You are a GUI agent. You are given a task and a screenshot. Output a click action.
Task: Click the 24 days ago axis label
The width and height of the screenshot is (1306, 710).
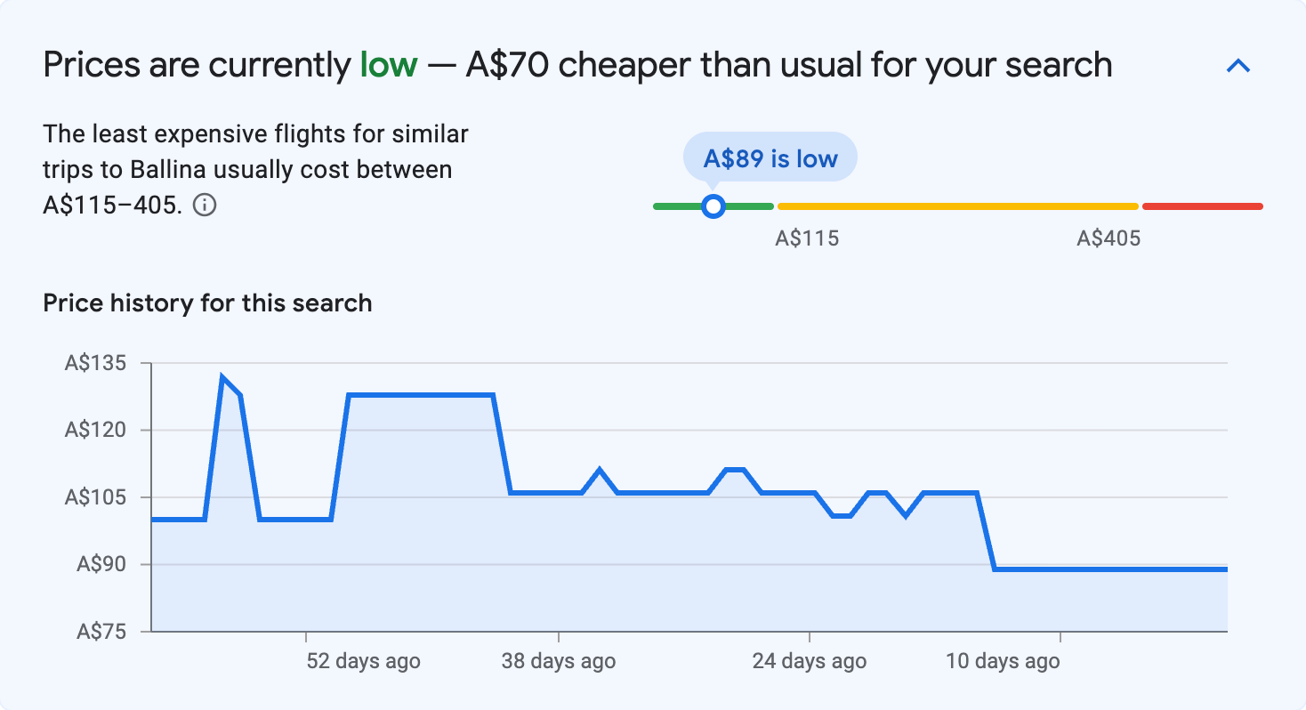pyautogui.click(x=810, y=661)
